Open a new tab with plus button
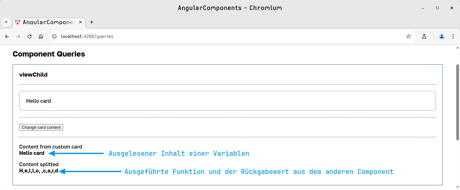Viewport: 460px width, 190px height. pyautogui.click(x=92, y=22)
